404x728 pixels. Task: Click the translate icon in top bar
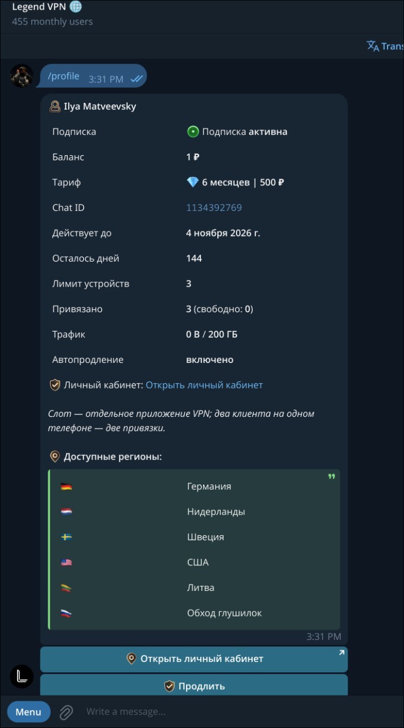tap(373, 46)
